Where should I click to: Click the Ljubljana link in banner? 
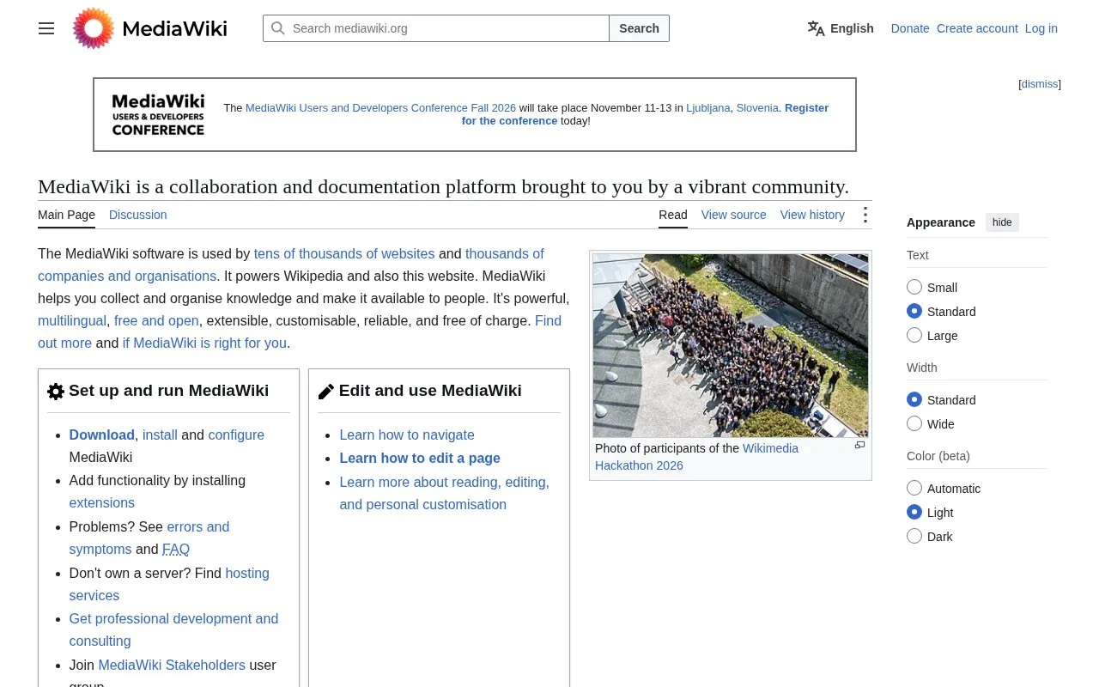click(708, 108)
